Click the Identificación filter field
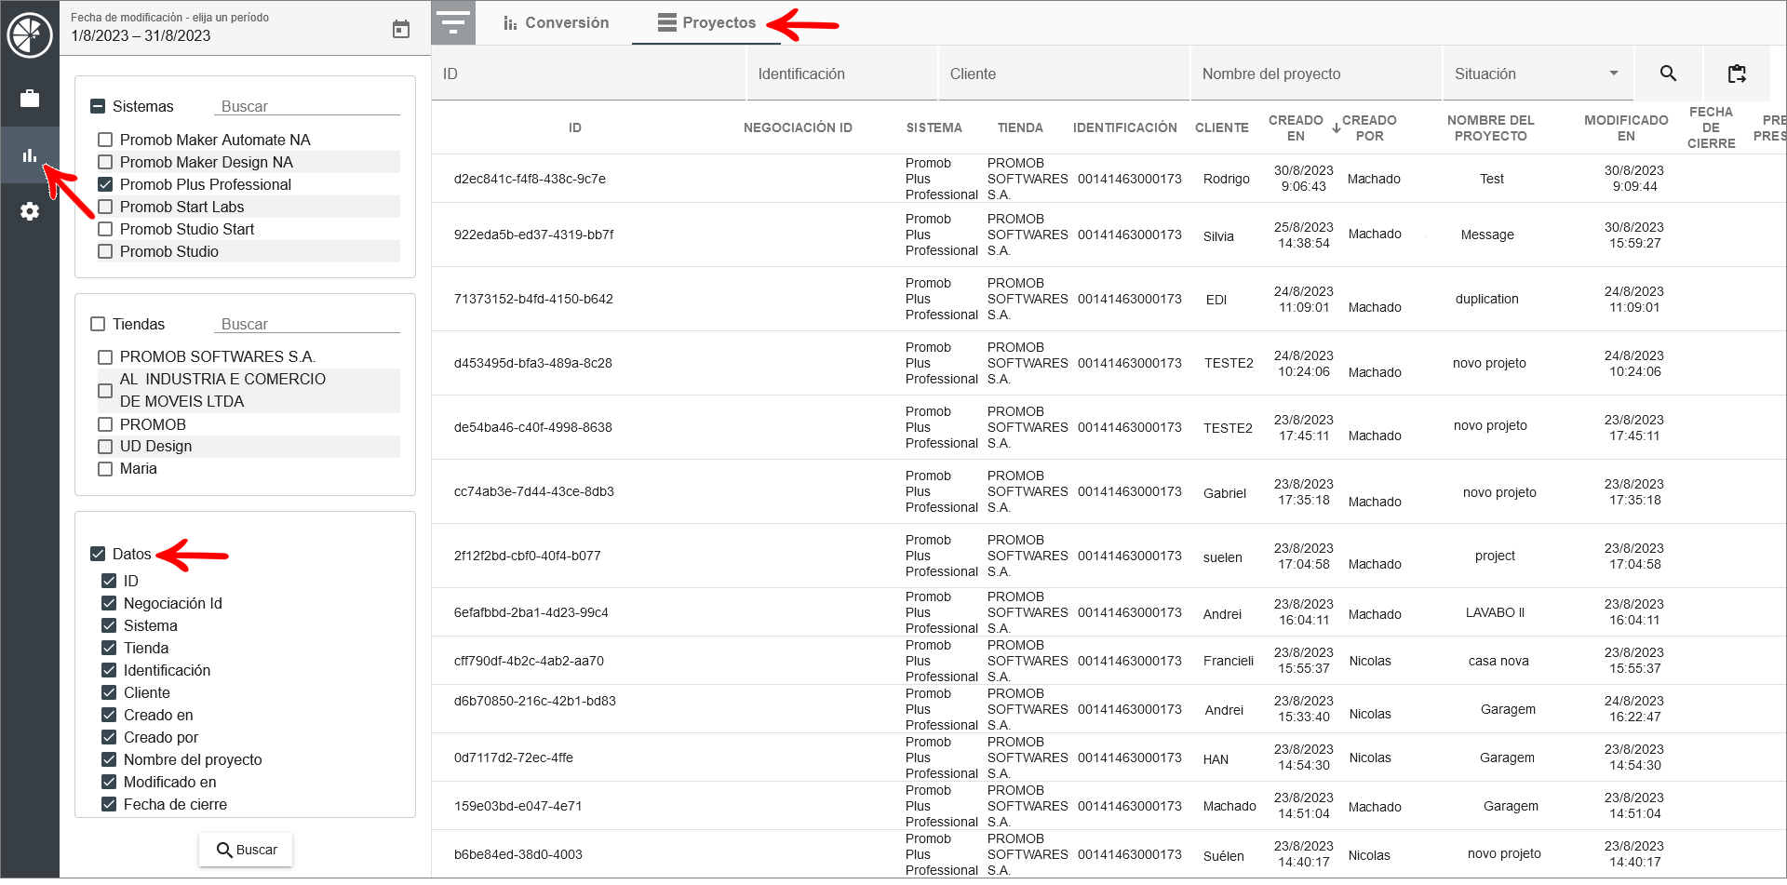The width and height of the screenshot is (1787, 885). pyautogui.click(x=841, y=74)
